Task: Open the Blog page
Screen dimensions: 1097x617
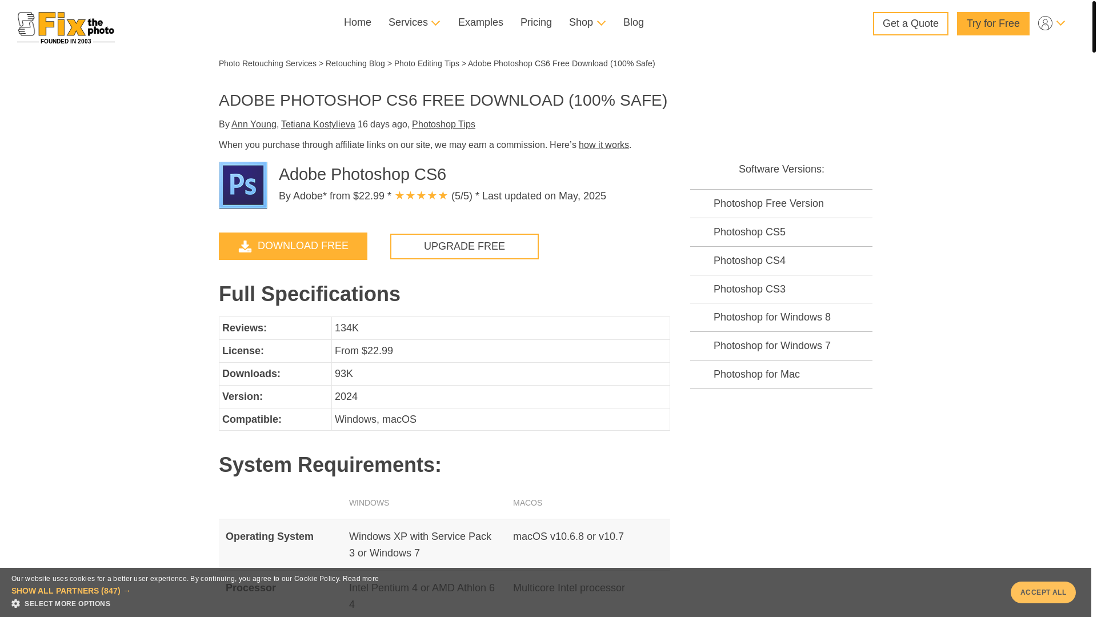Action: [x=634, y=22]
